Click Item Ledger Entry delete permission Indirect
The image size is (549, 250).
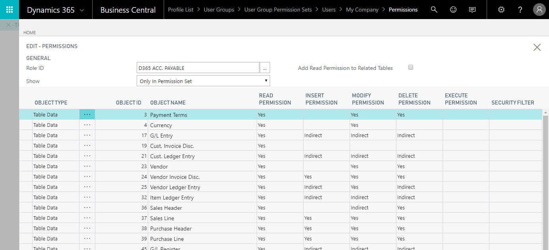click(419, 197)
